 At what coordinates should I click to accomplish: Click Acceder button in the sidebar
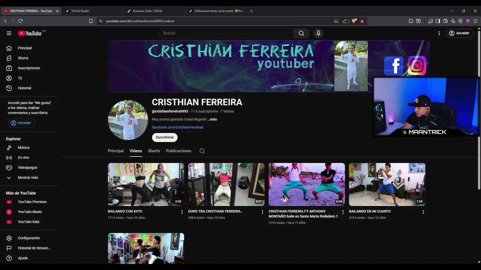point(21,123)
